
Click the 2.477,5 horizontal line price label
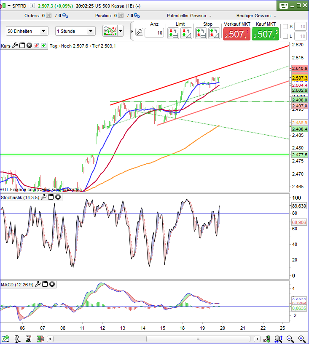300,155
